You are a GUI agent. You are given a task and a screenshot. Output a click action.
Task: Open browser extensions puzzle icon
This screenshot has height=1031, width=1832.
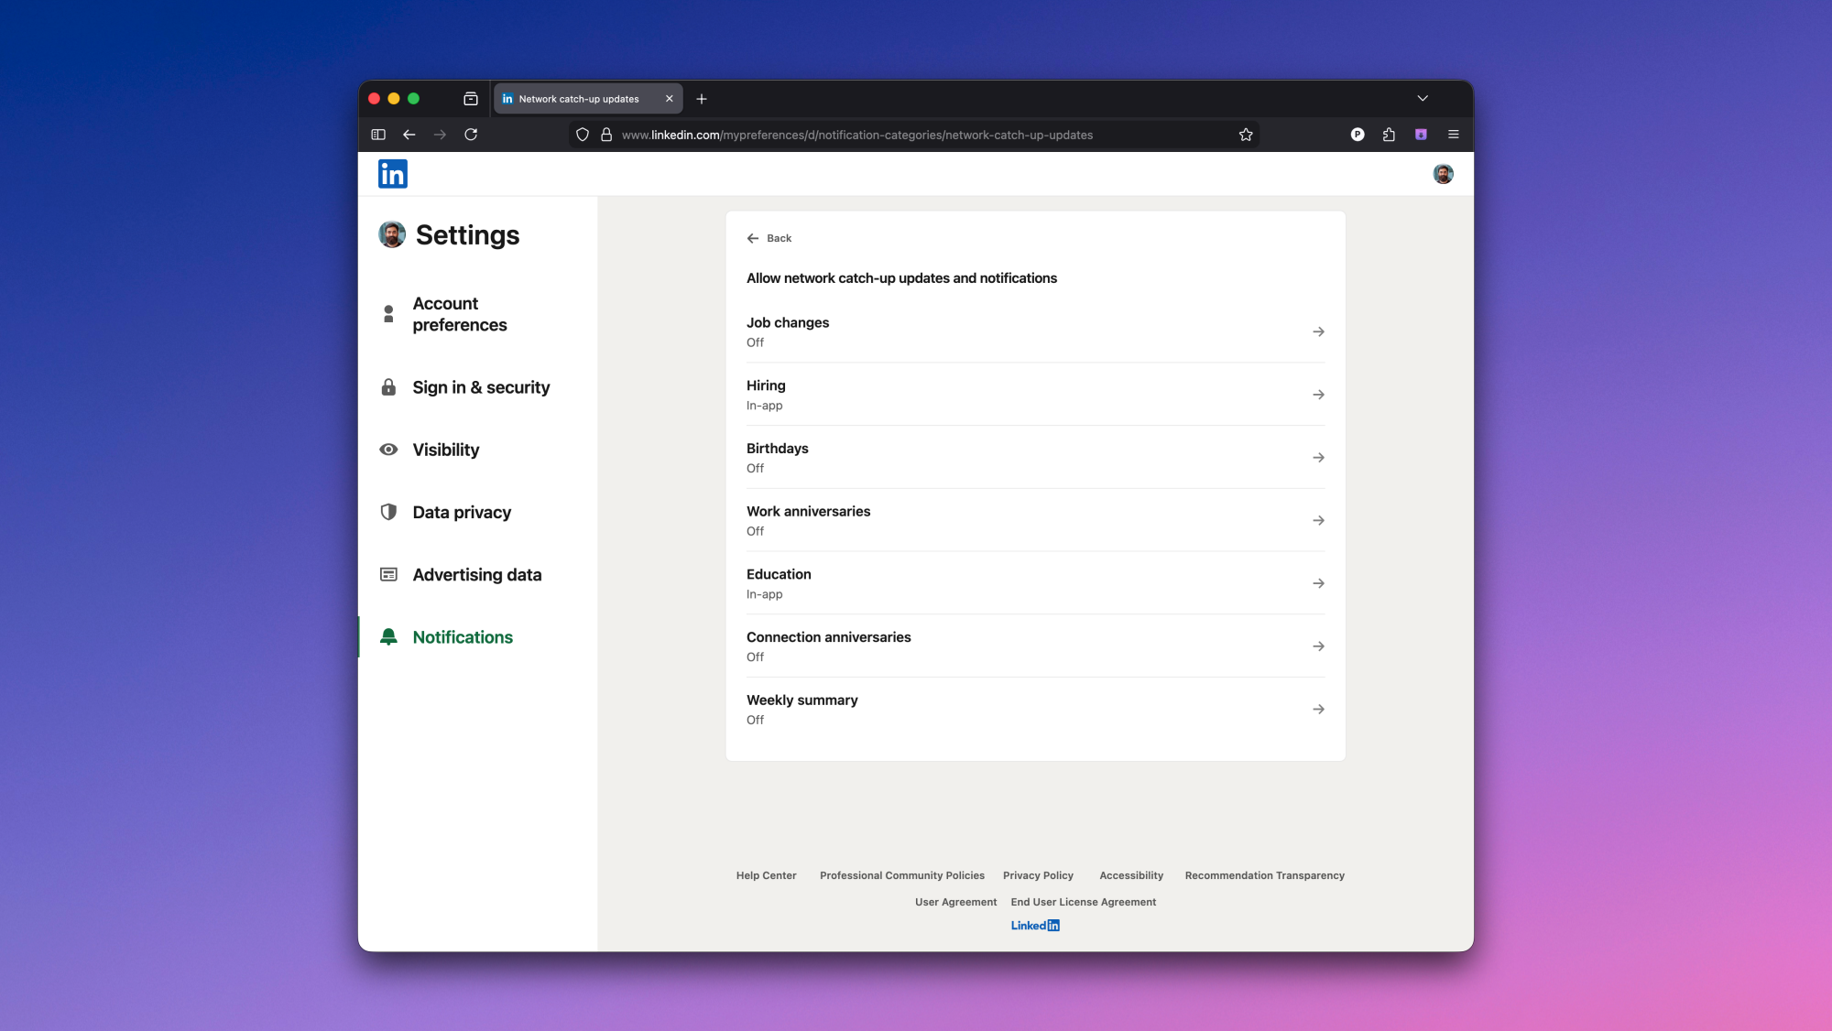coord(1389,135)
